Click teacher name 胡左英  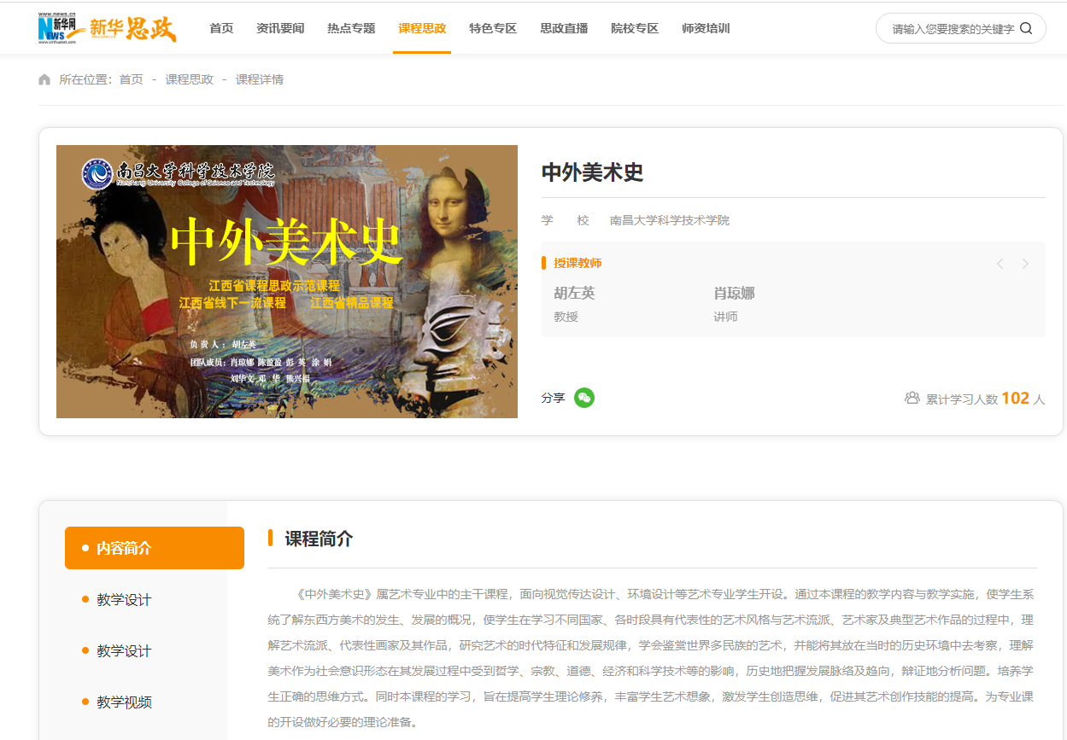tap(574, 293)
